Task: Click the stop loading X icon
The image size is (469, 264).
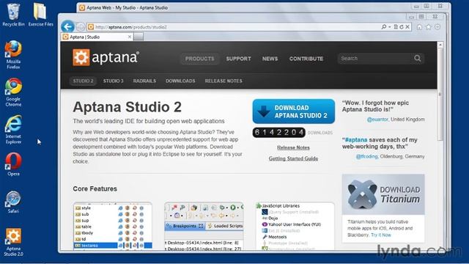Action: point(407,27)
